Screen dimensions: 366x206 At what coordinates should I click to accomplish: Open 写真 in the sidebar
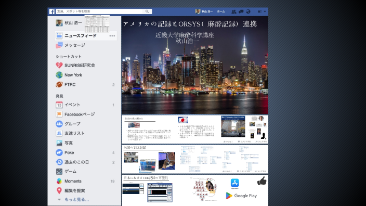69,143
